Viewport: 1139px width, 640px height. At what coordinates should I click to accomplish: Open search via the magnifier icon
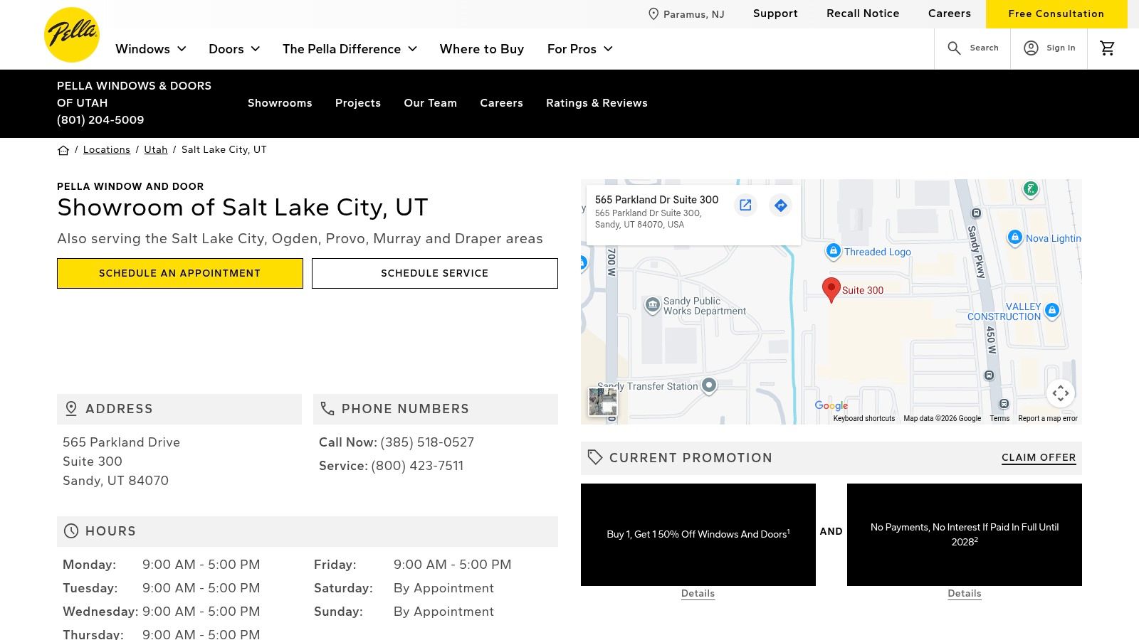[x=954, y=48]
